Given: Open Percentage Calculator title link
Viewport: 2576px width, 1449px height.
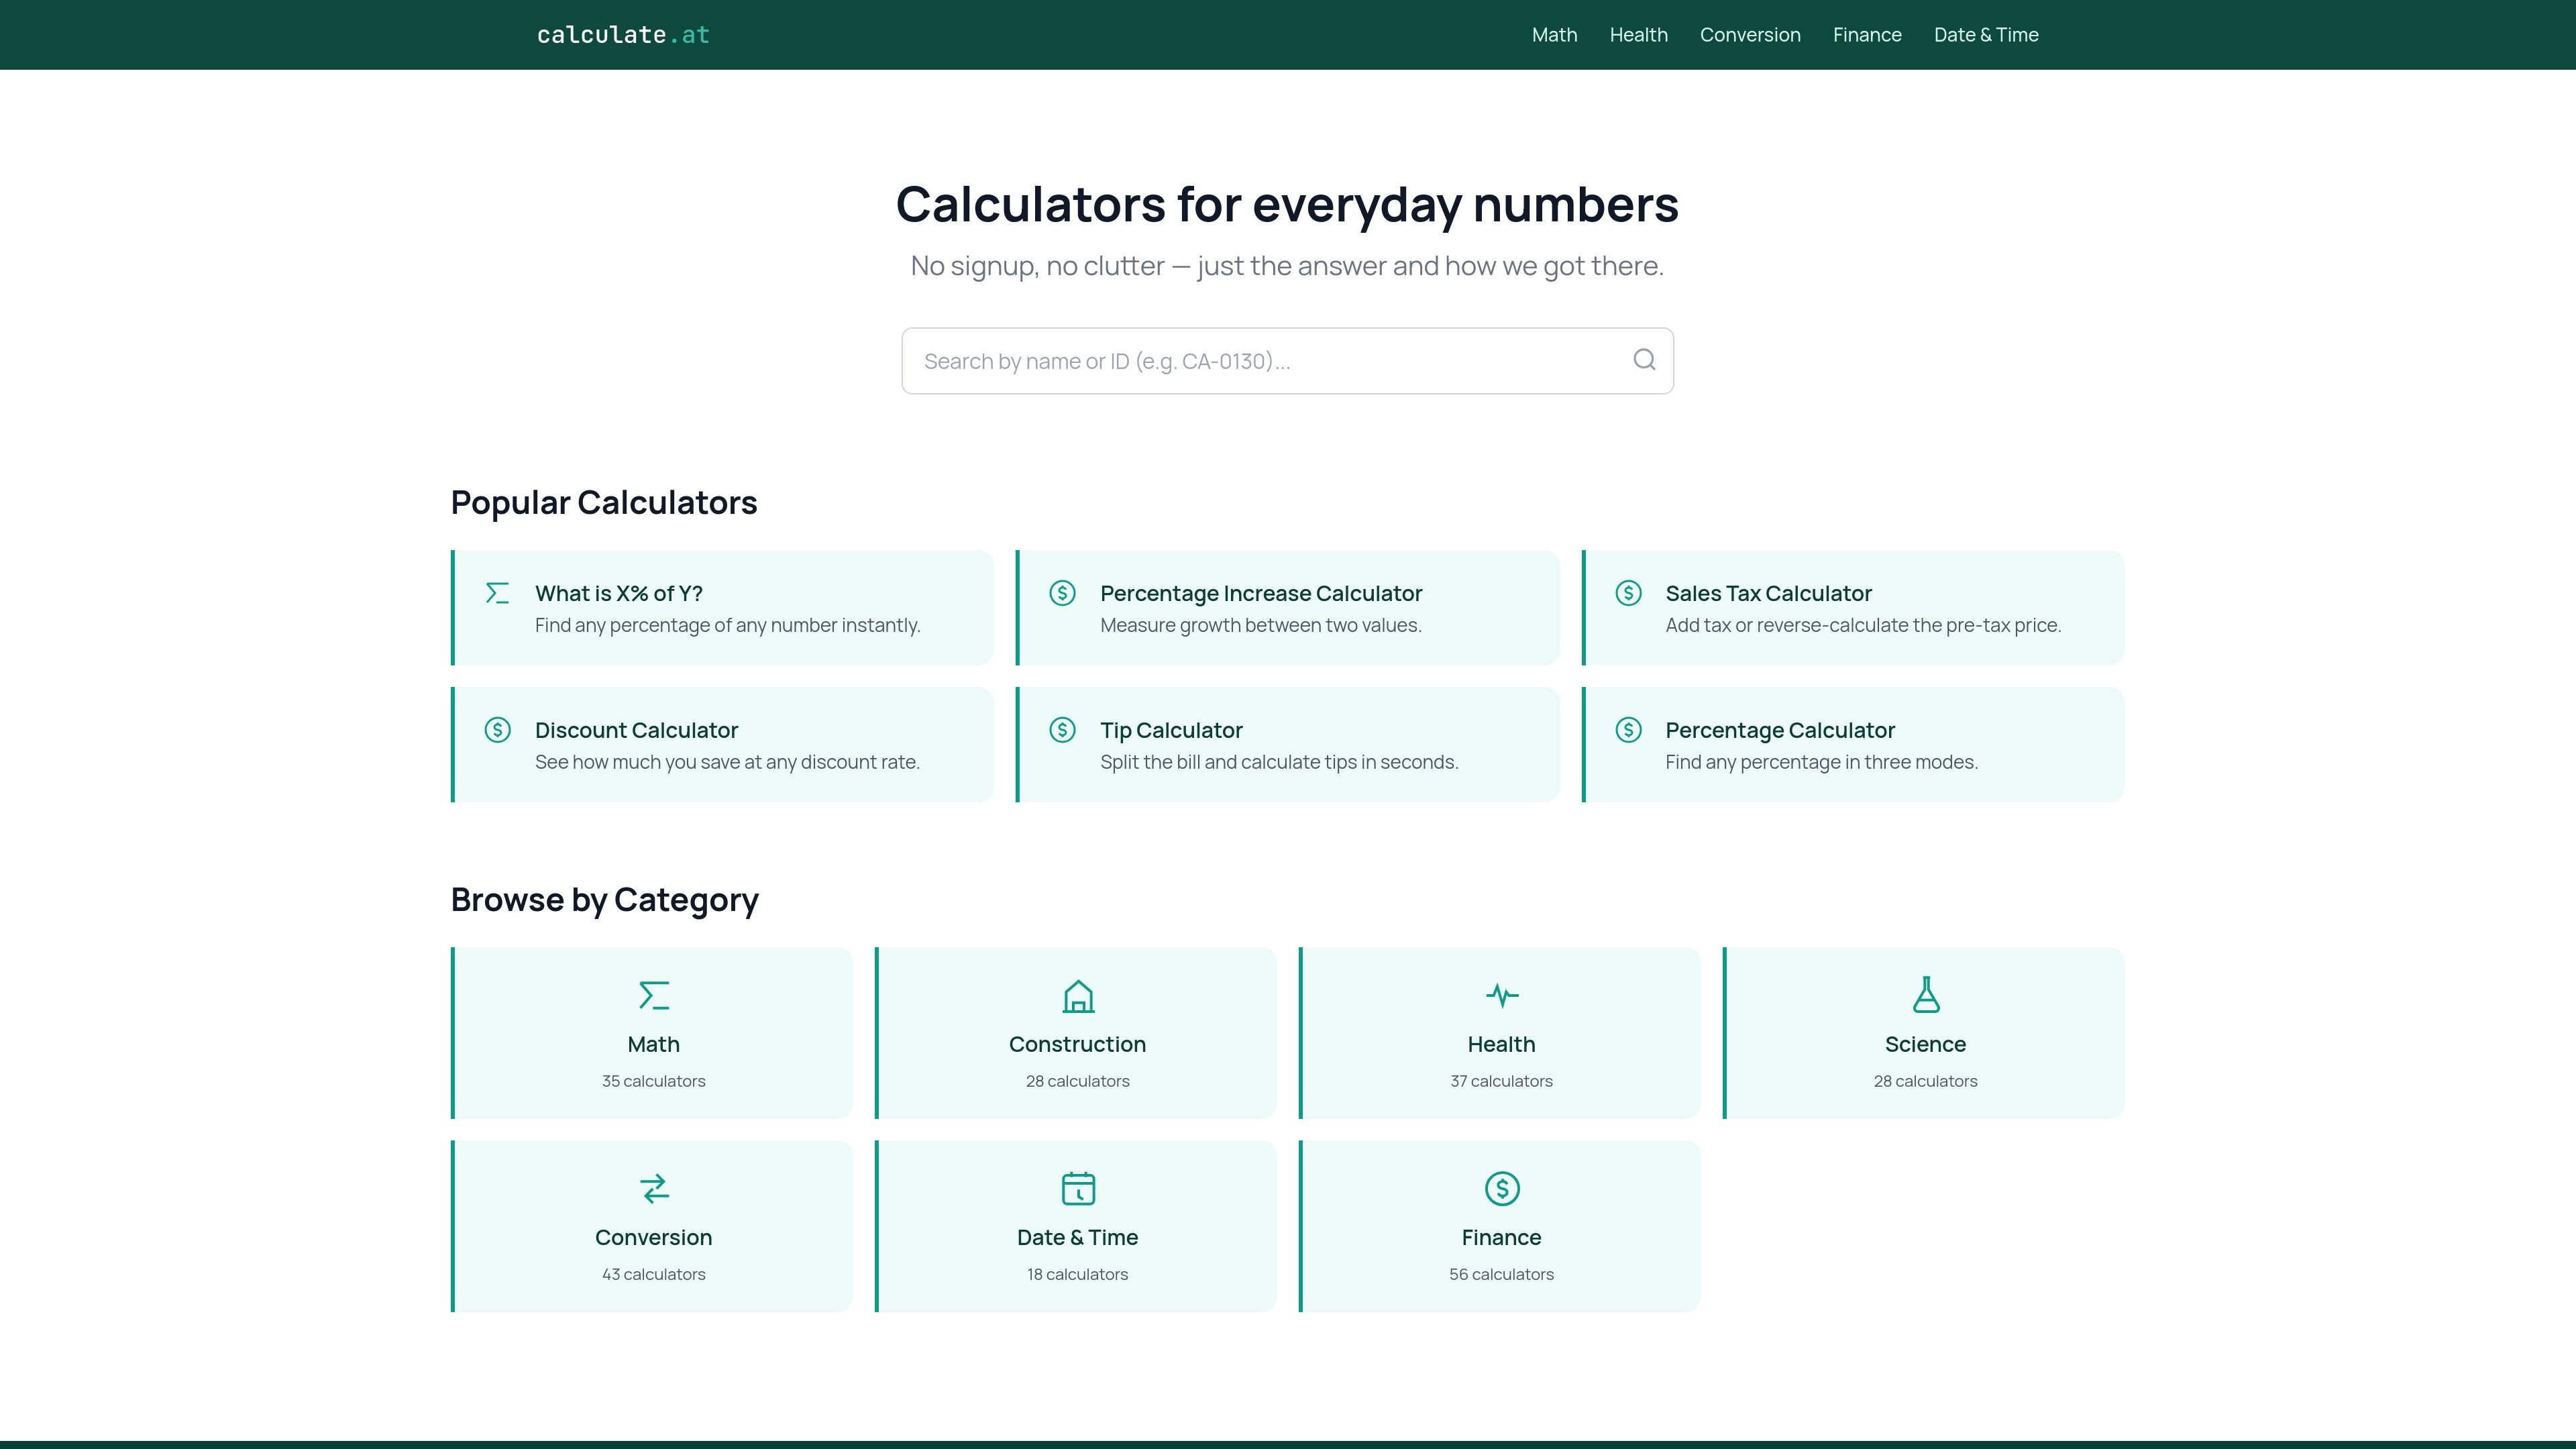Looking at the screenshot, I should point(1780,730).
